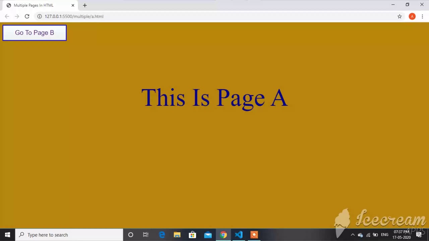Open the Action Center notifications icon
Screen dimensions: 429x241
419,235
